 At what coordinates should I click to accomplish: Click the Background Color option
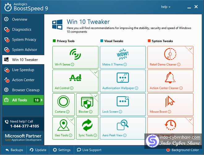pos(183,150)
